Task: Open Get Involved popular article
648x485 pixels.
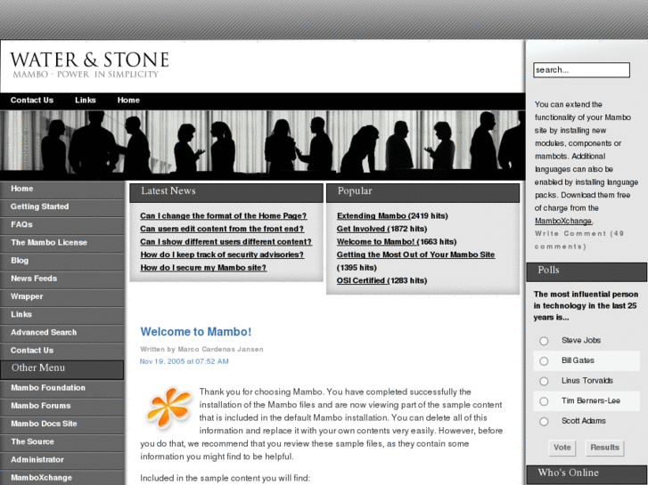Action: [x=362, y=229]
